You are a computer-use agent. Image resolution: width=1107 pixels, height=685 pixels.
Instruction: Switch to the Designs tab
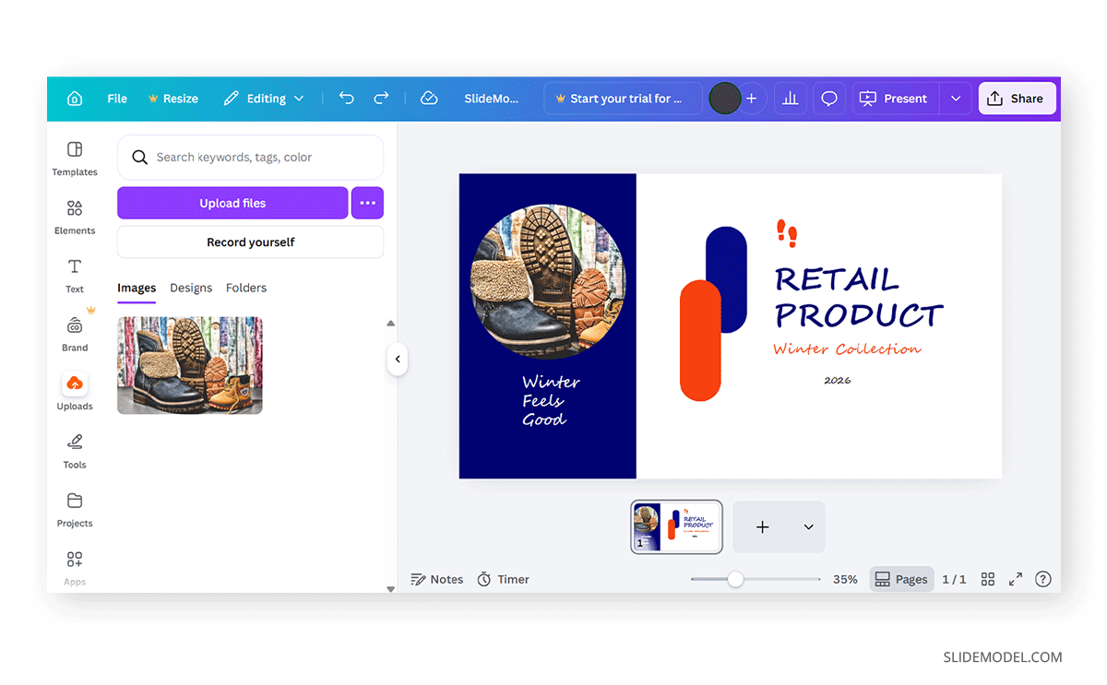pos(191,288)
